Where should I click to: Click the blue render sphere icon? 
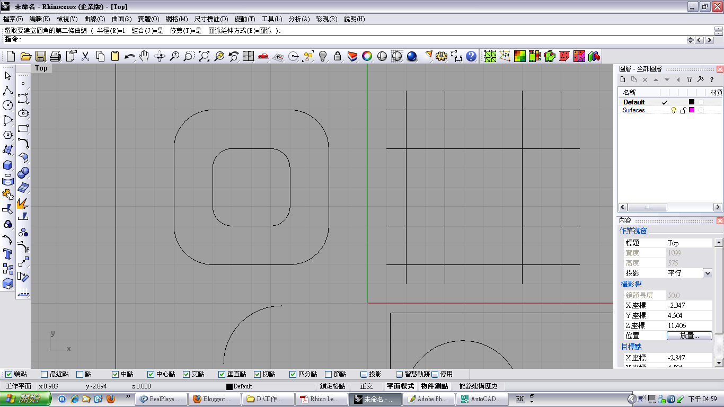click(x=412, y=56)
